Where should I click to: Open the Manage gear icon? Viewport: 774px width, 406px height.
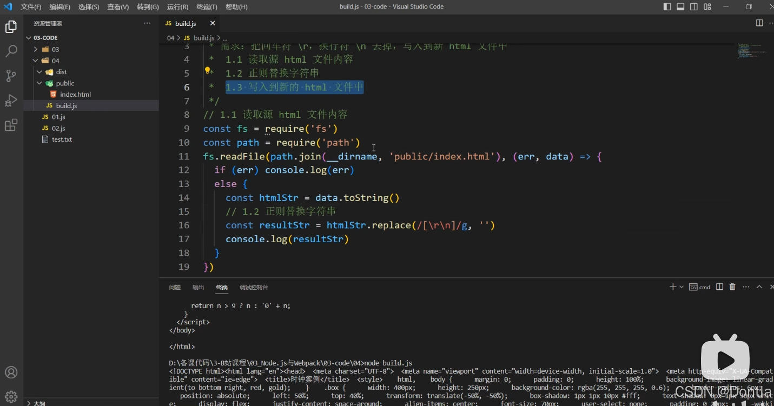pyautogui.click(x=11, y=396)
